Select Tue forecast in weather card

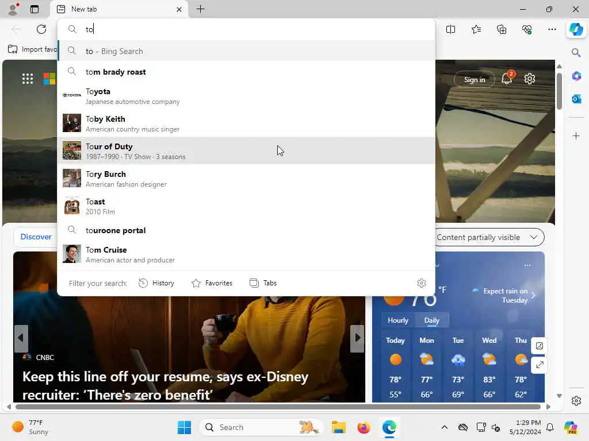coord(458,367)
